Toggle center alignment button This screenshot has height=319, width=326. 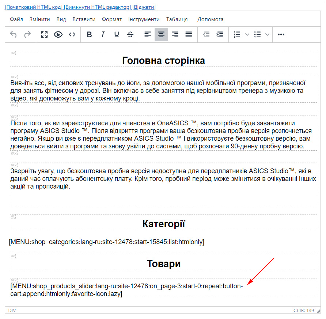click(x=161, y=34)
